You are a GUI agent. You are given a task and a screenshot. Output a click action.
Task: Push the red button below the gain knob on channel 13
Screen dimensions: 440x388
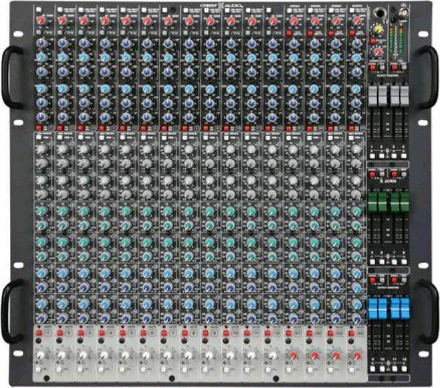(289, 33)
